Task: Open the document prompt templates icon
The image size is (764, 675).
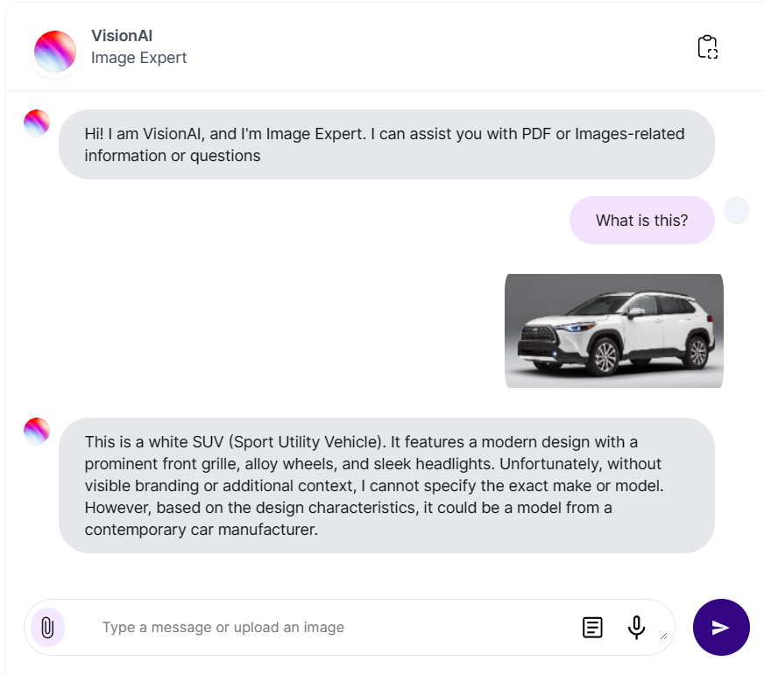Action: 592,627
